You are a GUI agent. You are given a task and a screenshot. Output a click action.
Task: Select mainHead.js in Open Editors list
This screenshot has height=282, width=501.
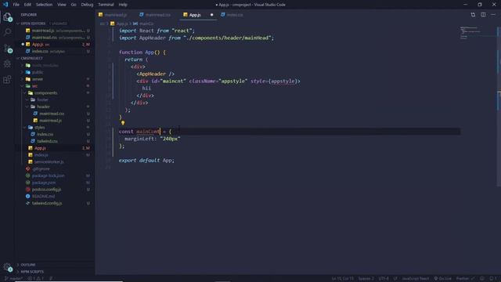coord(54,31)
